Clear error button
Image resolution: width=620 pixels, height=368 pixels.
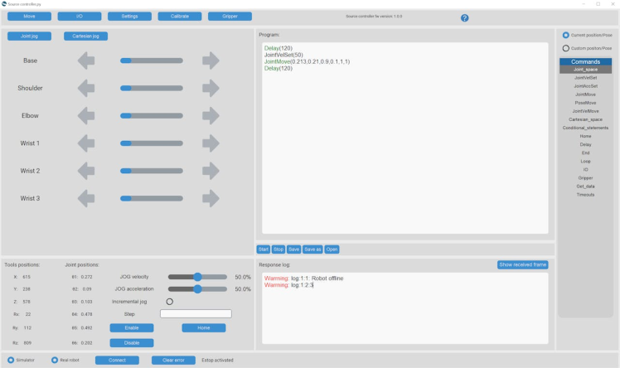click(173, 361)
